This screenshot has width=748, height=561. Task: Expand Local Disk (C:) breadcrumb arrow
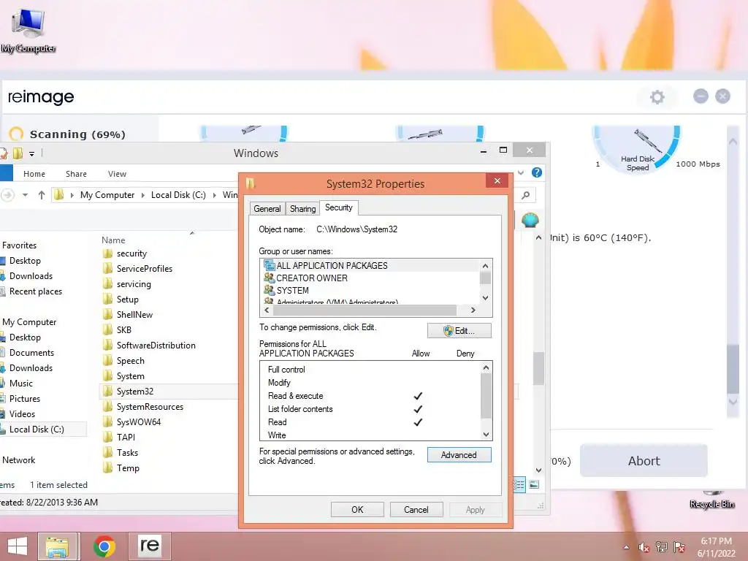(214, 195)
